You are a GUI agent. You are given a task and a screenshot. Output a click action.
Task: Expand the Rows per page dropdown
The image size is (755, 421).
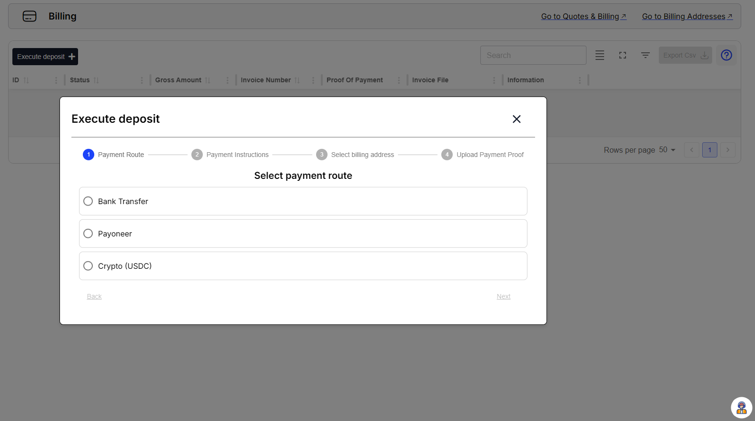pos(667,150)
